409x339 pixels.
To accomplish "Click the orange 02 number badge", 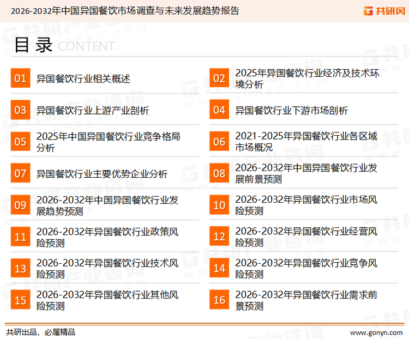I will tap(219, 78).
